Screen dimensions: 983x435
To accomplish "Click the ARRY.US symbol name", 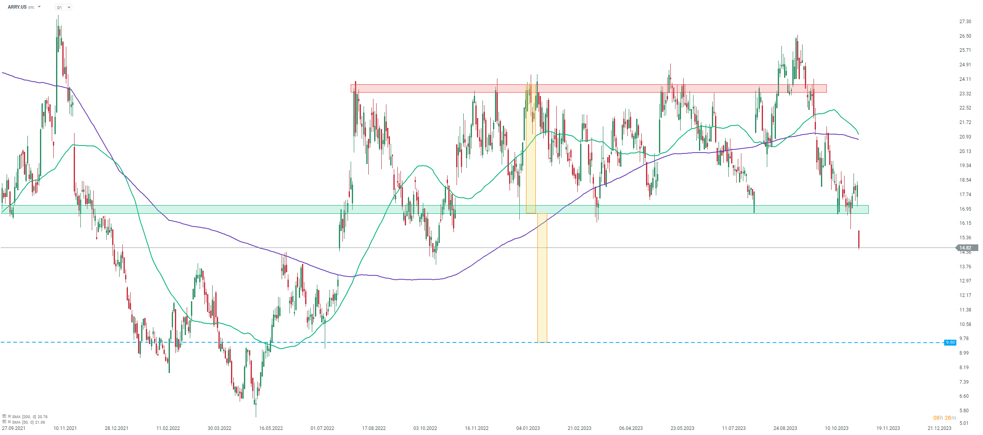I will pyautogui.click(x=17, y=7).
